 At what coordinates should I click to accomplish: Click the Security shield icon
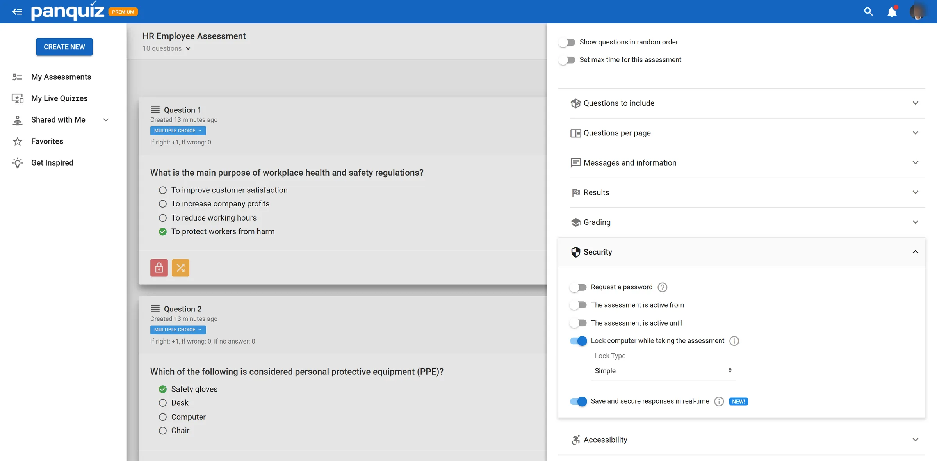coord(575,252)
